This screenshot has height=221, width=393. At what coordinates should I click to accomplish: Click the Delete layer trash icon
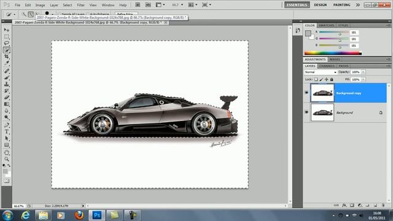click(383, 205)
